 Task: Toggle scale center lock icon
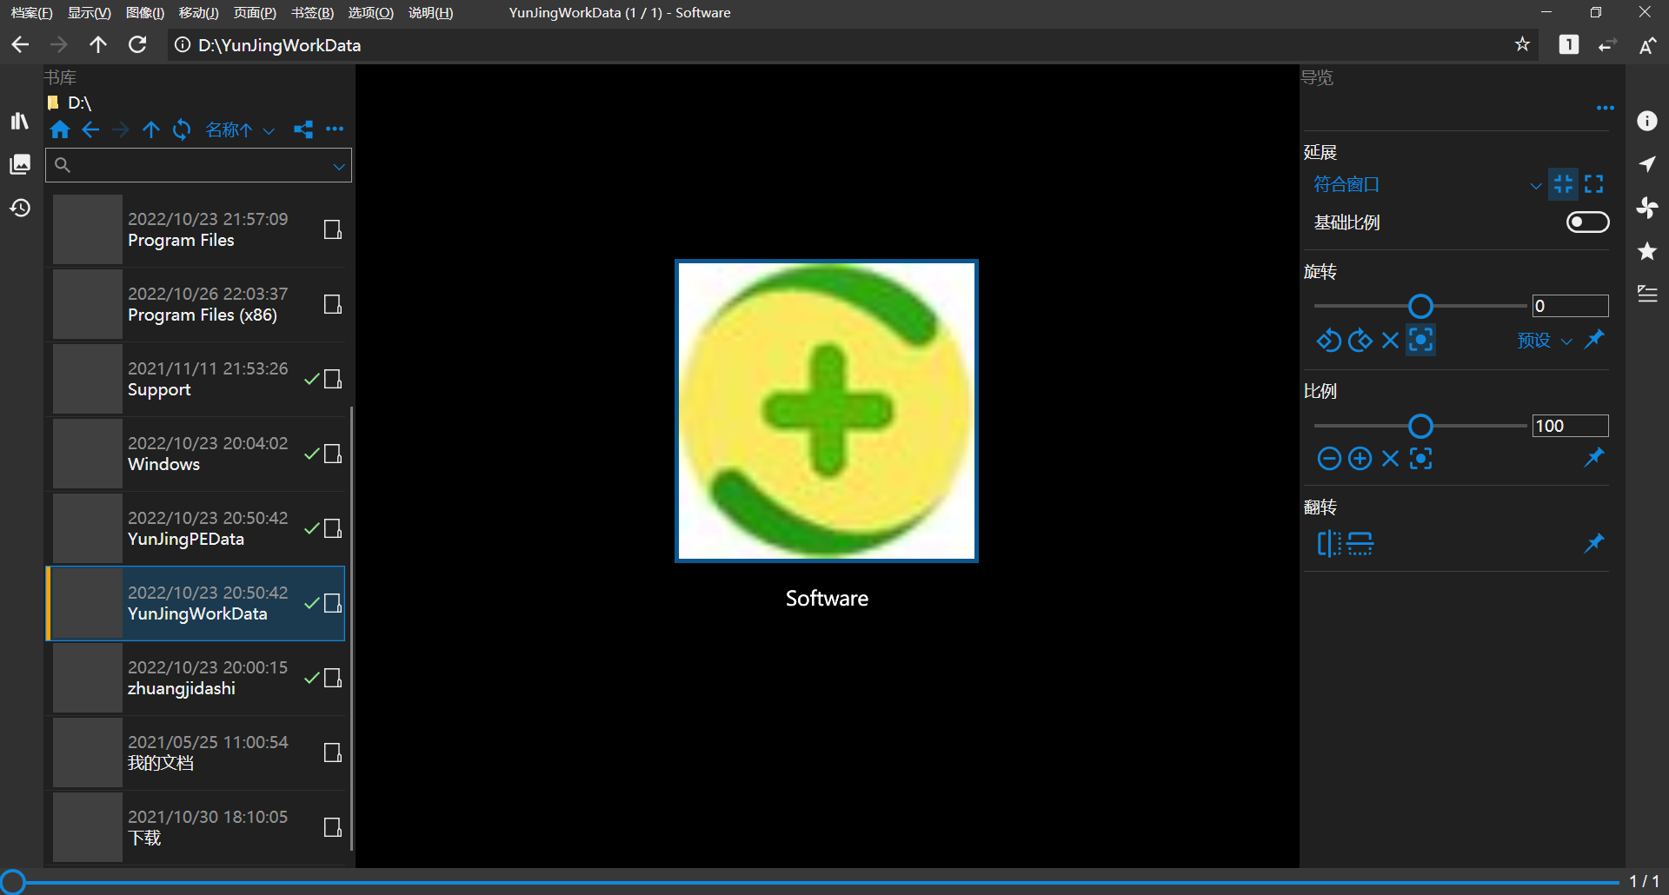click(x=1420, y=459)
